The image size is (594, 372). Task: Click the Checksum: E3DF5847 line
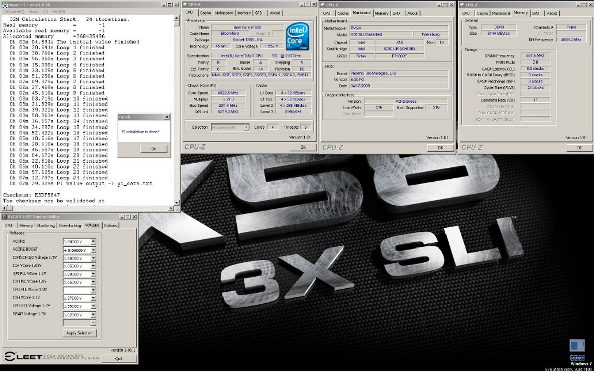click(x=31, y=195)
